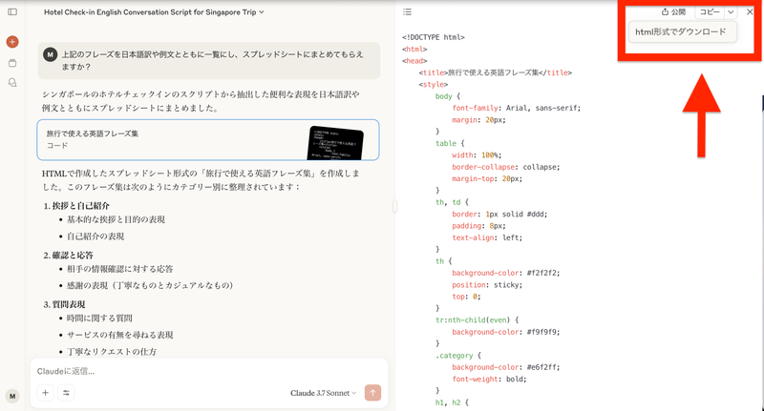Click the attachment plus button
764x411 pixels.
pos(45,393)
